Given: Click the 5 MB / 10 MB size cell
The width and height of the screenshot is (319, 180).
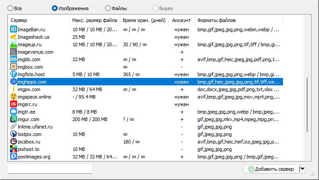Looking at the screenshot, I should [x=86, y=74].
